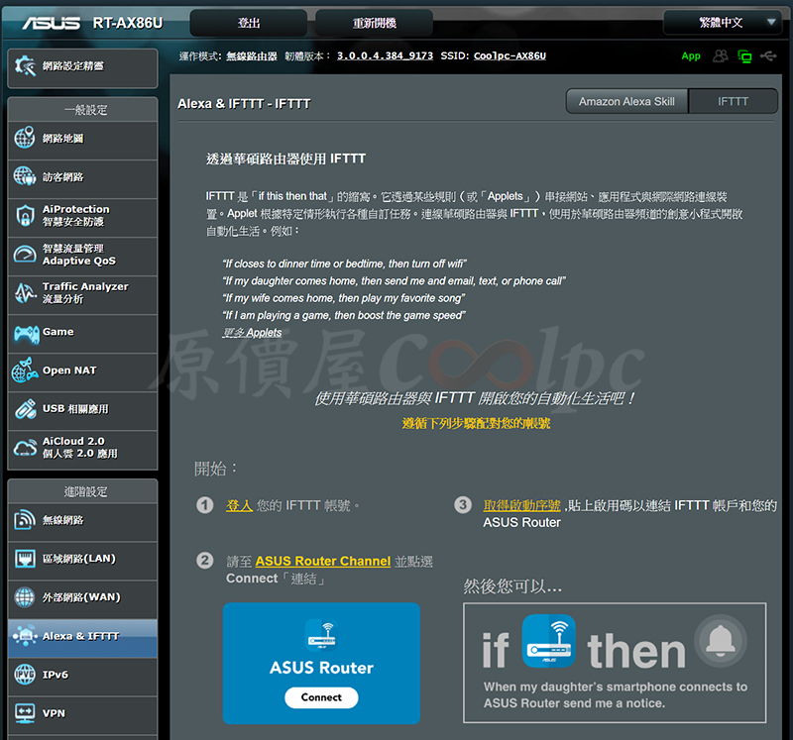793x740 pixels.
Task: Click the green App link
Action: (x=691, y=56)
